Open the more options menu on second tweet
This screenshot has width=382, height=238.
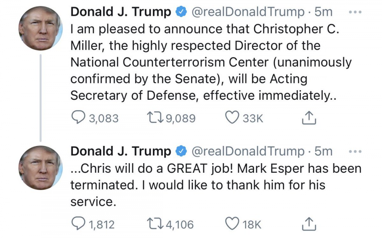click(x=355, y=151)
